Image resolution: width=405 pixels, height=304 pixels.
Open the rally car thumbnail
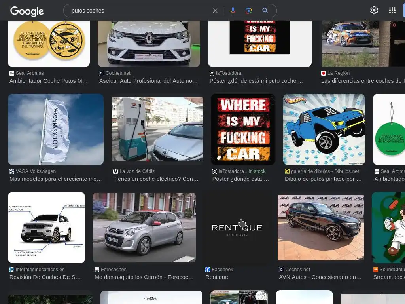pos(364,44)
